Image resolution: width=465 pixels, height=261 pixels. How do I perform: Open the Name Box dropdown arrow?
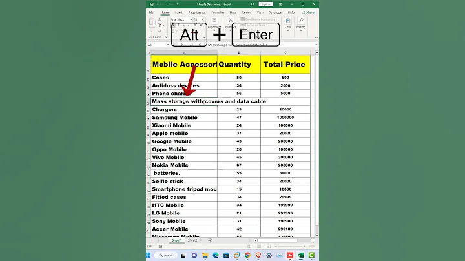point(168,45)
